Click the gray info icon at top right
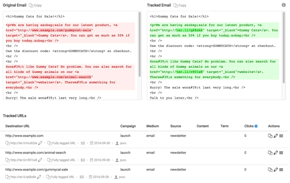 click(x=284, y=5)
